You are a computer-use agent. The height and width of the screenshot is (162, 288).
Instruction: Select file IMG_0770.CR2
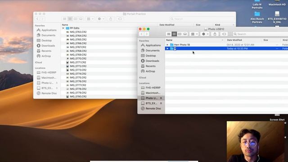[78, 58]
